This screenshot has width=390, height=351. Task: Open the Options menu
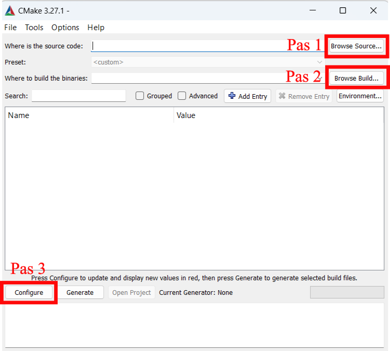(x=65, y=28)
